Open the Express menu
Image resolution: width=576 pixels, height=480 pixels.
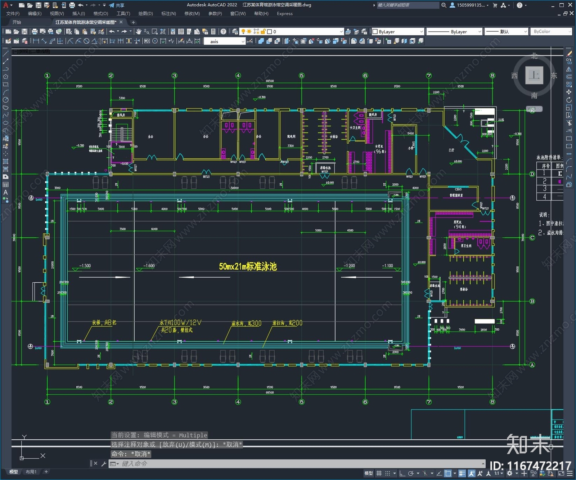(x=285, y=14)
